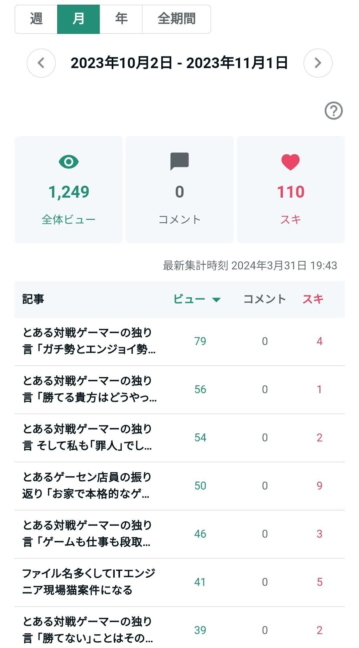The image size is (359, 648).
Task: Sort table by コメント column
Action: (x=265, y=299)
